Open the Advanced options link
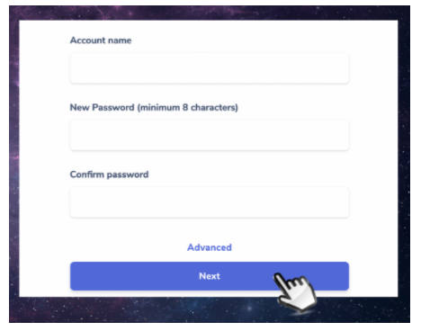 (x=210, y=247)
